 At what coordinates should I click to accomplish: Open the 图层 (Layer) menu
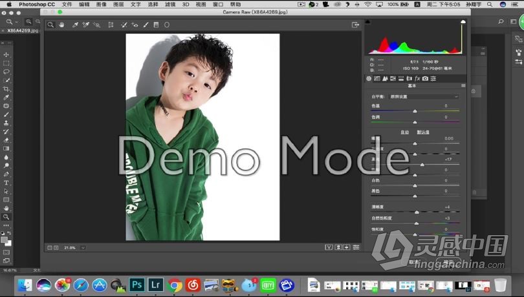click(x=118, y=5)
